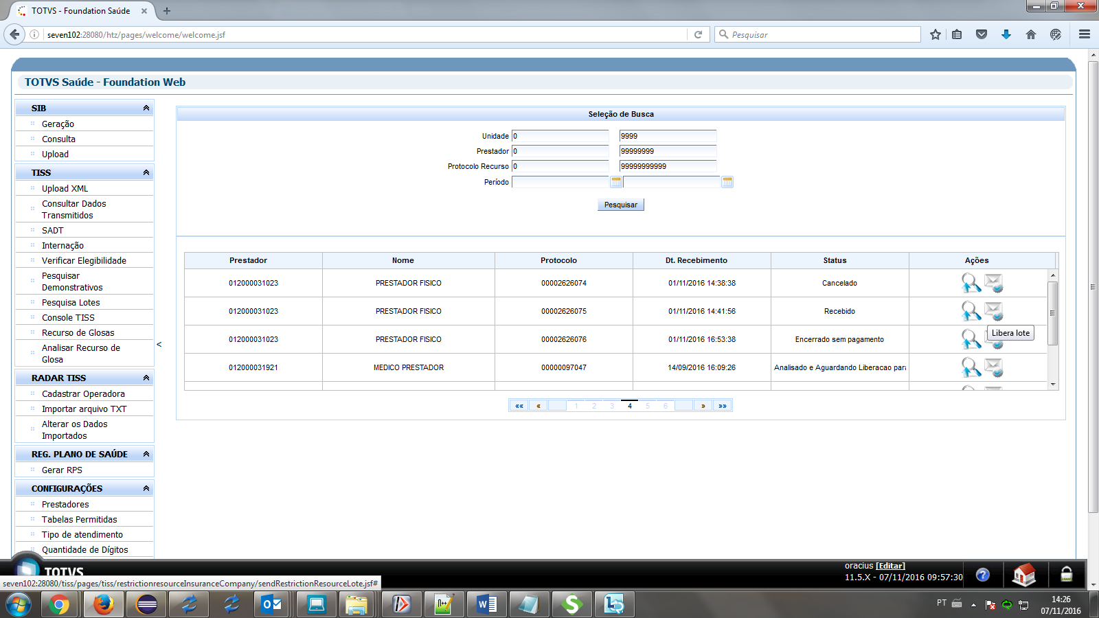Open the Firefox downloads arrow icon
Viewport: 1099px width, 618px height.
tap(1006, 34)
